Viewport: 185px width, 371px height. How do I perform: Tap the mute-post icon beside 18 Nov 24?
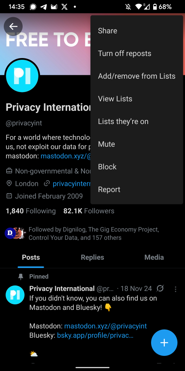[160, 289]
